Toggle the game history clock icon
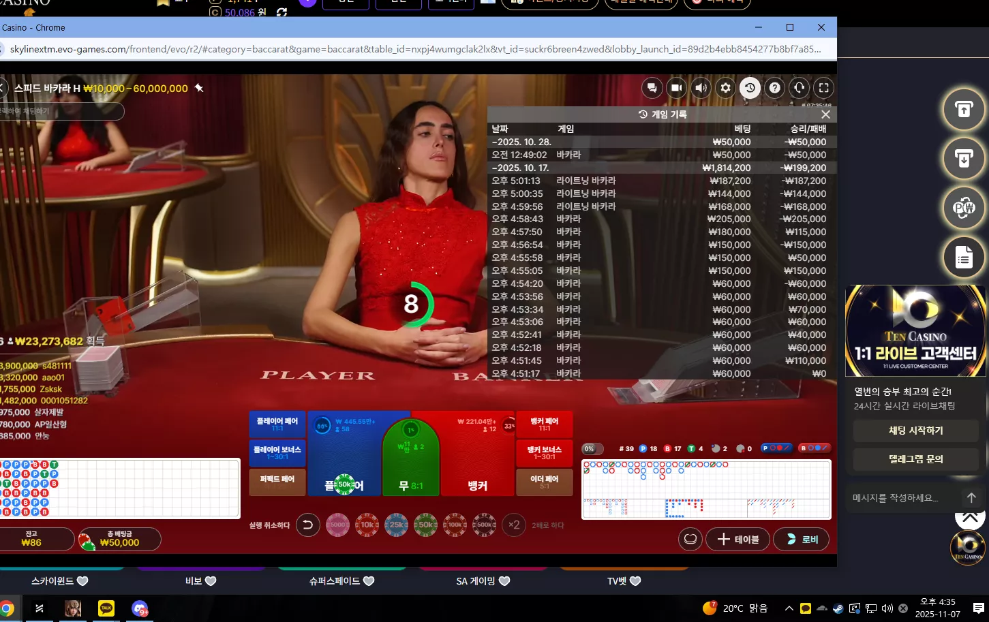Viewport: 989px width, 622px height. tap(750, 88)
